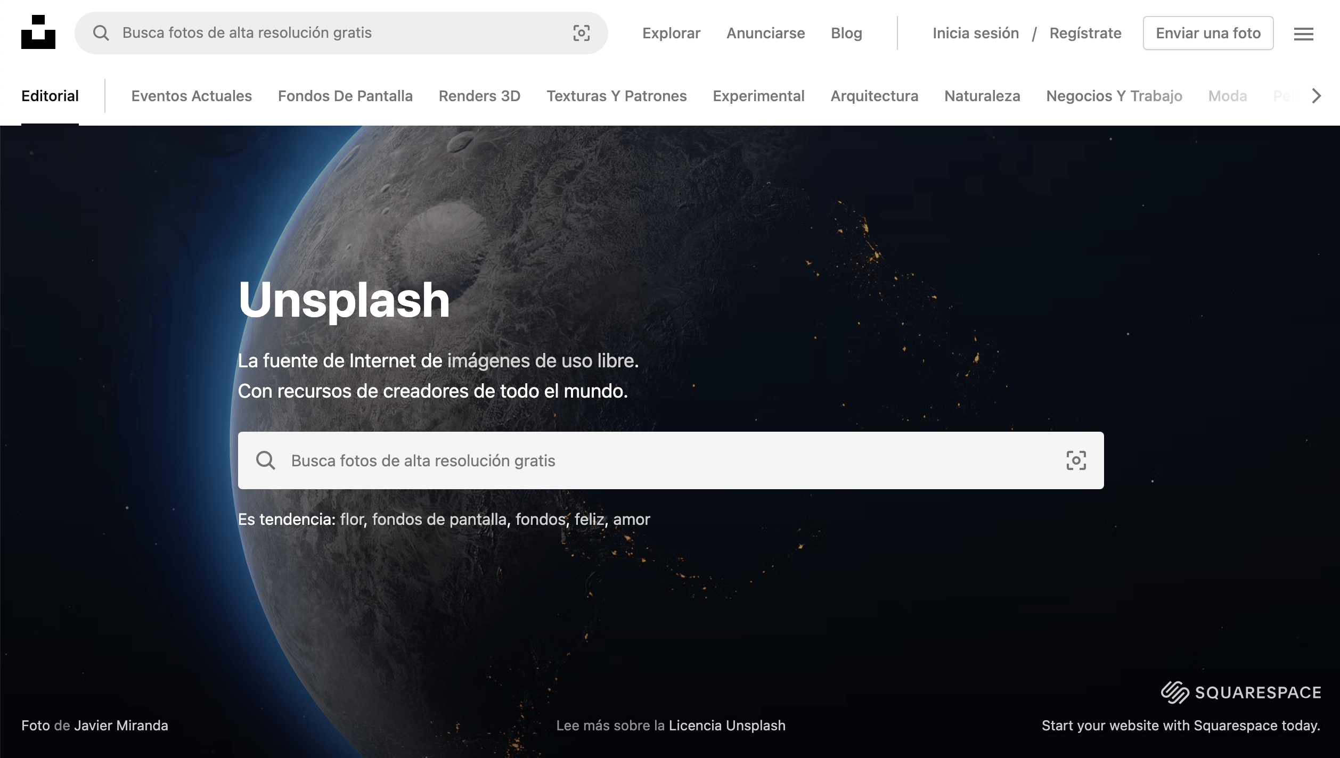Image resolution: width=1340 pixels, height=758 pixels.
Task: Open photographer Javier Miranda's profile
Action: click(x=121, y=726)
